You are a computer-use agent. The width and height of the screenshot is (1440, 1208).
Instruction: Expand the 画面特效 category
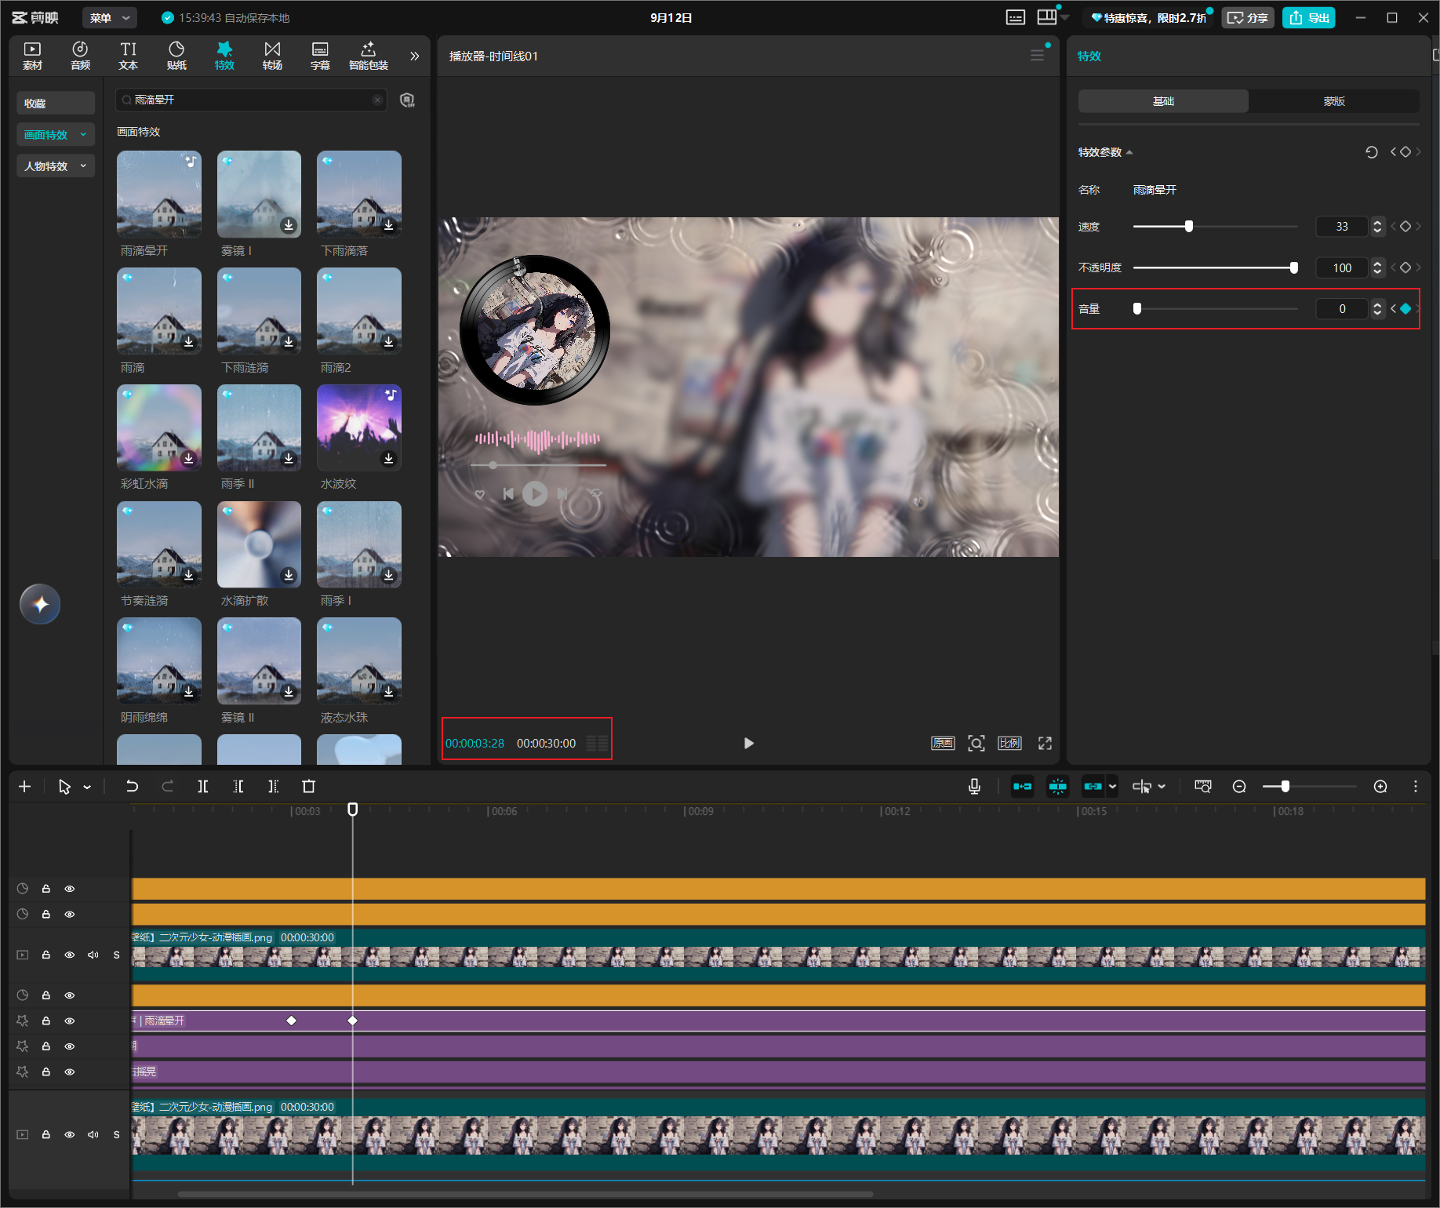click(x=56, y=134)
